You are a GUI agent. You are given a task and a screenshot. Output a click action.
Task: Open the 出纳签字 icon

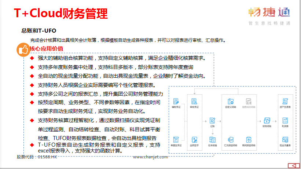click(x=194, y=140)
